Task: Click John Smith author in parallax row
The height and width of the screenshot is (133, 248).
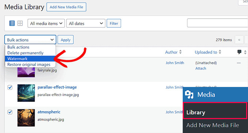Action: [x=174, y=87]
